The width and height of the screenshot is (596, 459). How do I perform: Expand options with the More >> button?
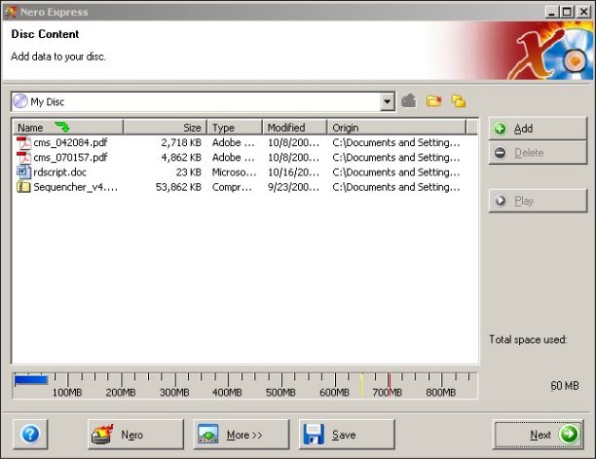point(242,434)
